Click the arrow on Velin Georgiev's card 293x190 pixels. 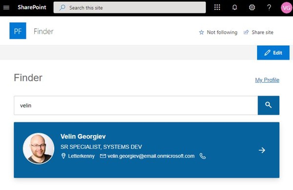[x=262, y=150]
